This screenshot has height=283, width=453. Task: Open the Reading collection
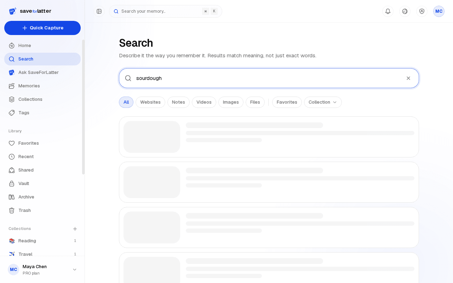pos(42,241)
